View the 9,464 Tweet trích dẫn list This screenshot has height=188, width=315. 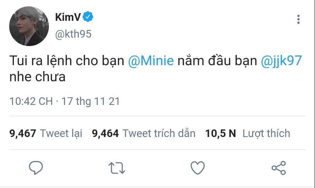[143, 133]
